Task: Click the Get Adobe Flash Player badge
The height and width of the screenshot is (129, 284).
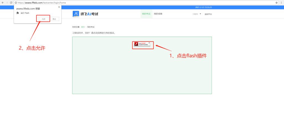Action: 143,44
